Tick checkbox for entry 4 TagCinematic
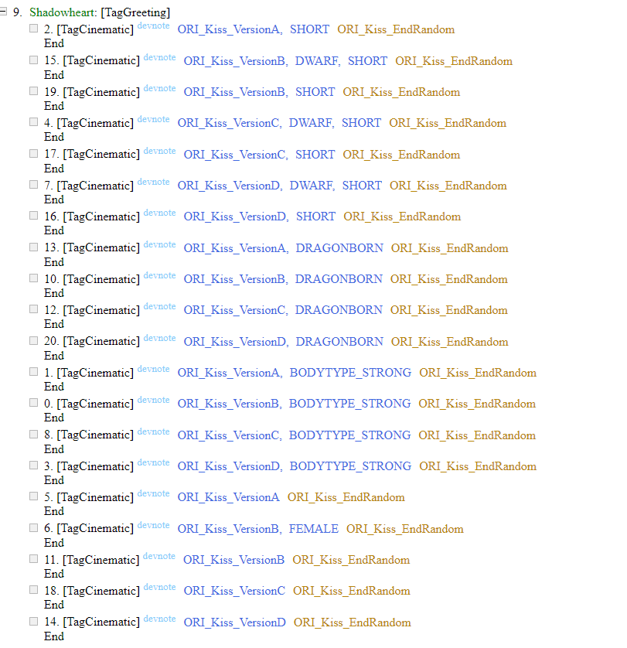 point(33,122)
